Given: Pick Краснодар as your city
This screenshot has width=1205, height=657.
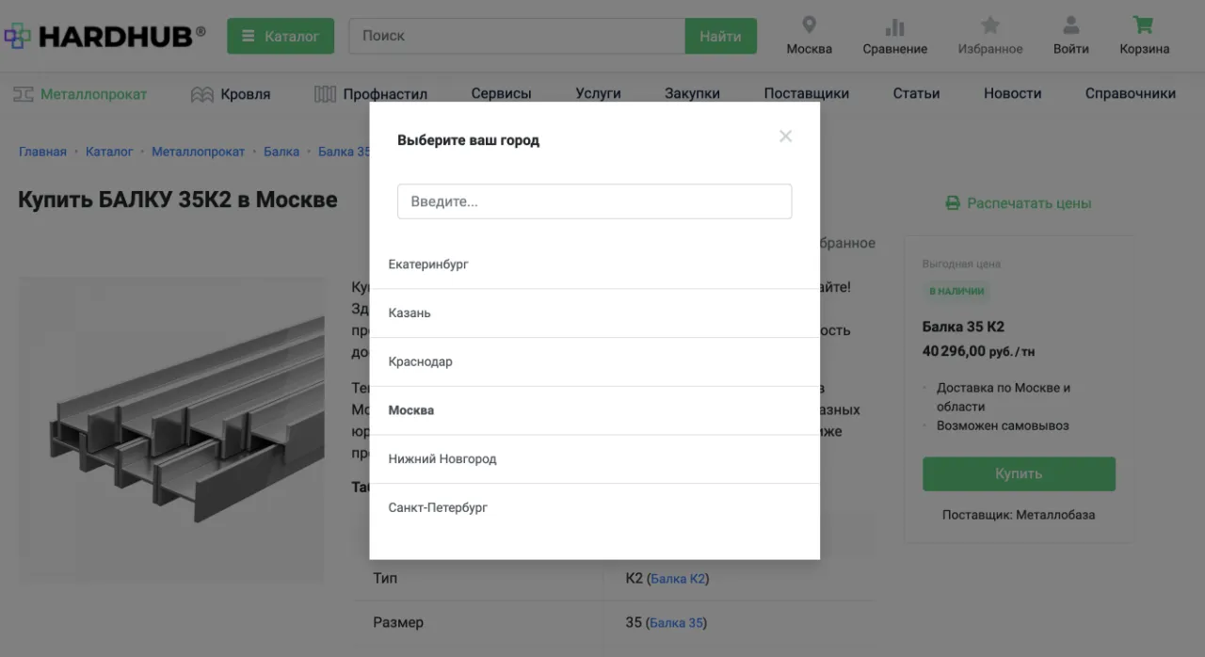Looking at the screenshot, I should coord(420,362).
